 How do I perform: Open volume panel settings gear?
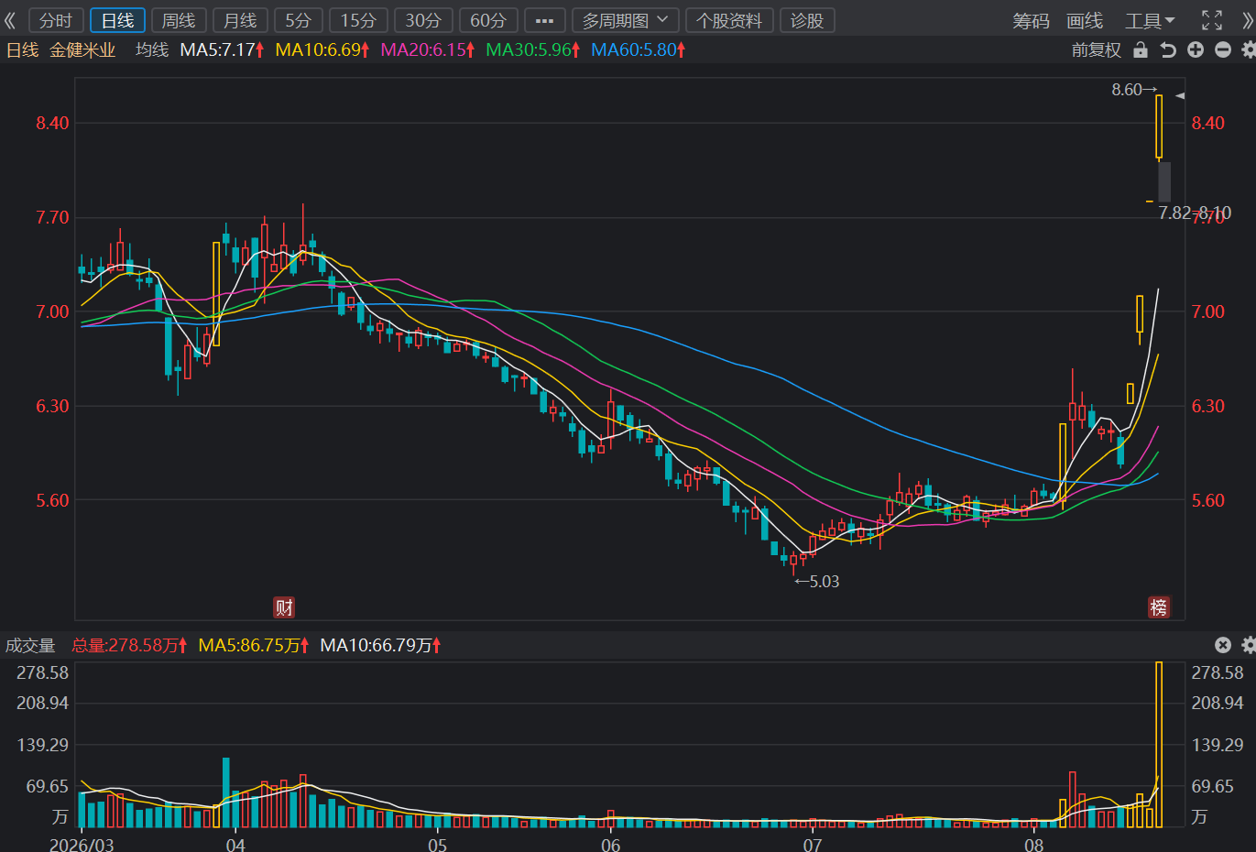pos(1249,645)
